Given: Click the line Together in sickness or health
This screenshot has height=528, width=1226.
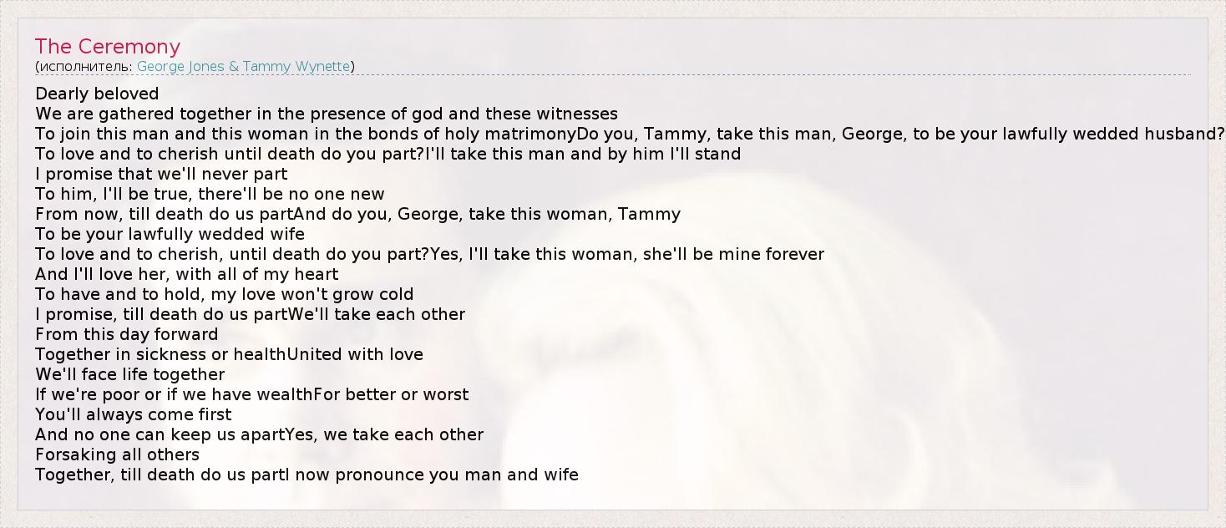Looking at the screenshot, I should click(160, 354).
